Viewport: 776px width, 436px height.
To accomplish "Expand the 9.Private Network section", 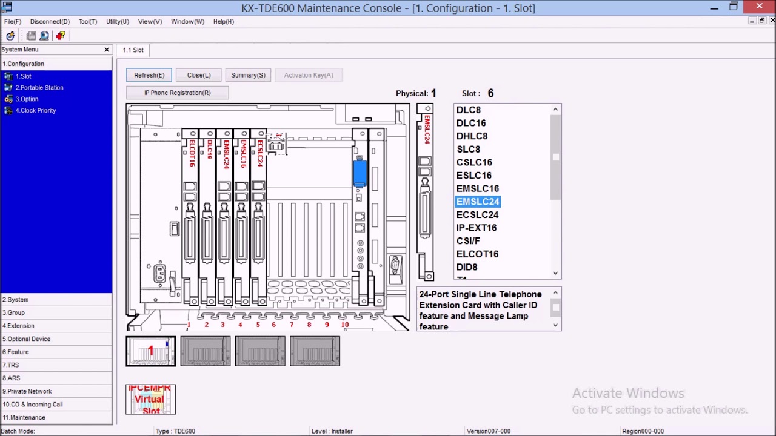I will 56,391.
